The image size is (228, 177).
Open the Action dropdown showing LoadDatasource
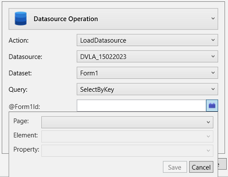point(147,40)
